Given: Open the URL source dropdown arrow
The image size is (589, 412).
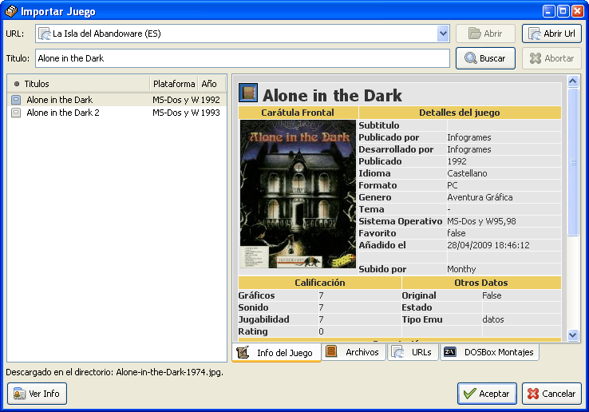Looking at the screenshot, I should tap(443, 34).
